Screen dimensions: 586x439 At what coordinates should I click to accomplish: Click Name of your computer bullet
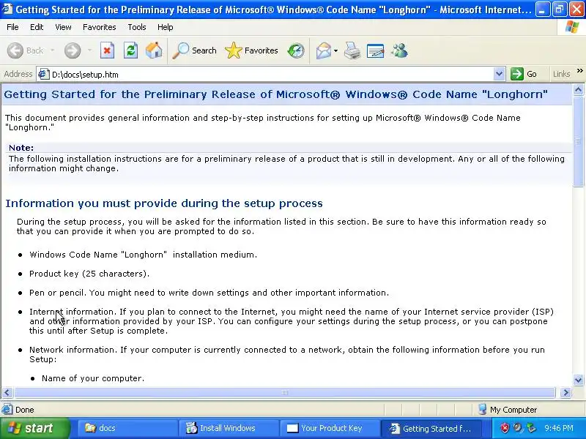point(93,378)
